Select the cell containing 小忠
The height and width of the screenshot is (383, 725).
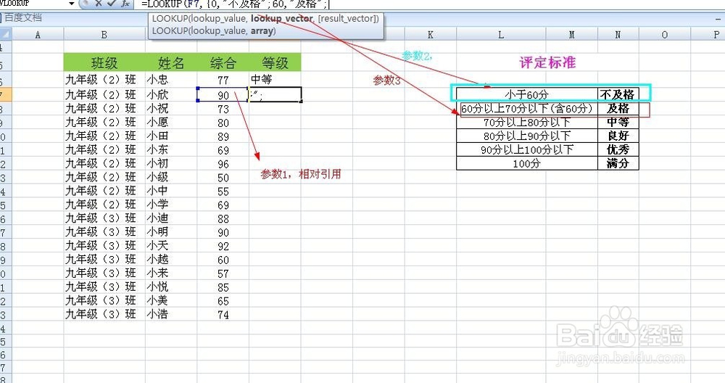click(171, 80)
